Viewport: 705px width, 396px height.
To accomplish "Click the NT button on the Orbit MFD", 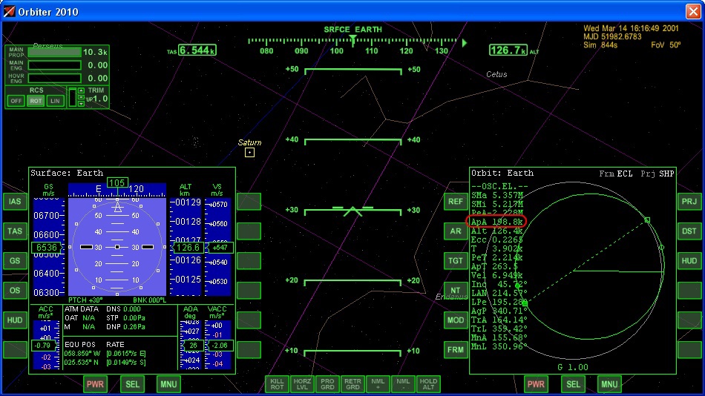I will (x=456, y=291).
